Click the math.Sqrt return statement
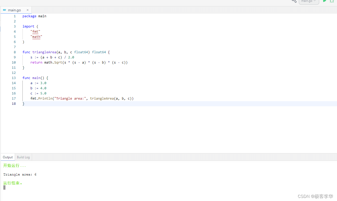The image size is (337, 201). tap(79, 62)
